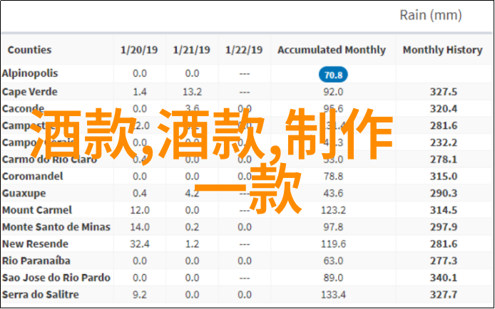Click the 9.2 value for Serra do Salitre
495x309 pixels.
coord(140,295)
